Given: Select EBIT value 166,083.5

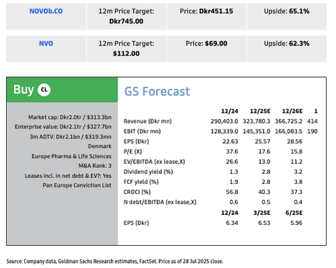Looking at the screenshot, I should 289,132.
